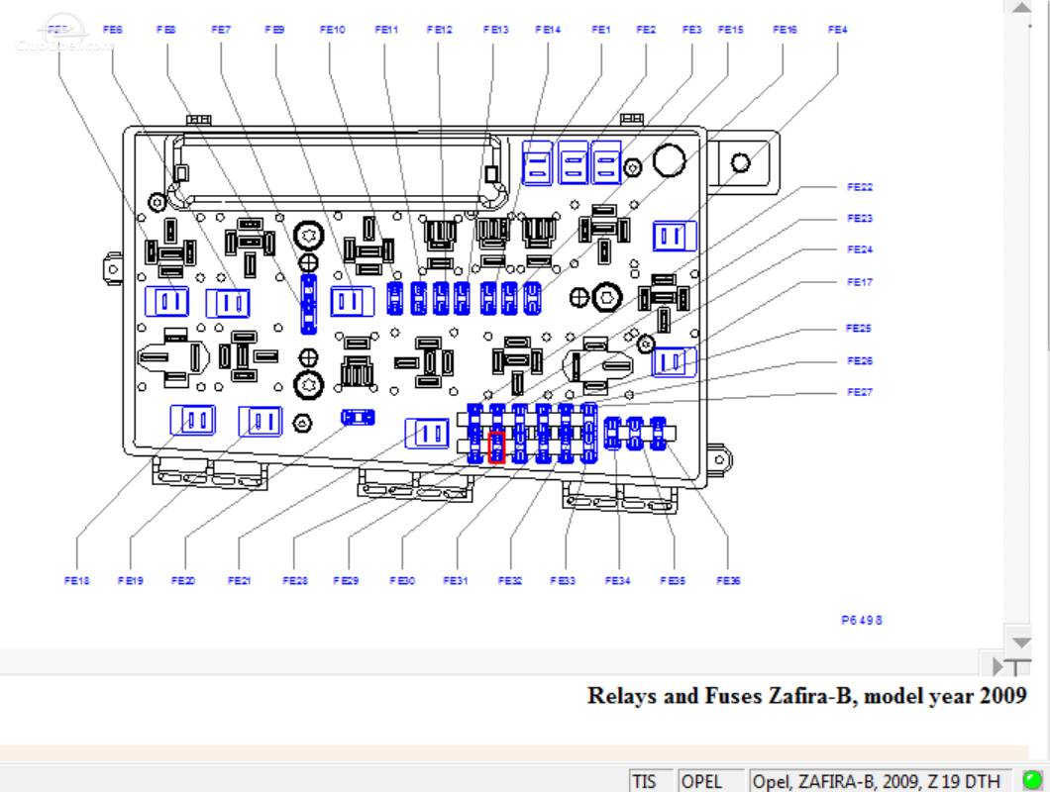This screenshot has width=1050, height=792.
Task: Click the FE17 label on the right
Action: [x=860, y=282]
